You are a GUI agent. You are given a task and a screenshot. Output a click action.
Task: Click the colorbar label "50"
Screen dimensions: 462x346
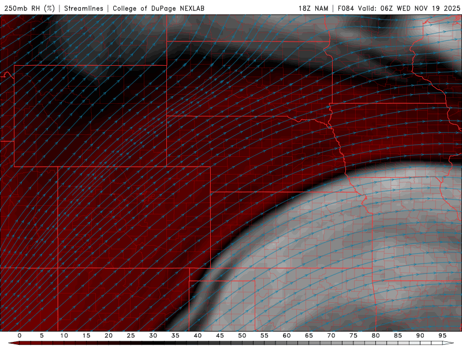pos(242,336)
